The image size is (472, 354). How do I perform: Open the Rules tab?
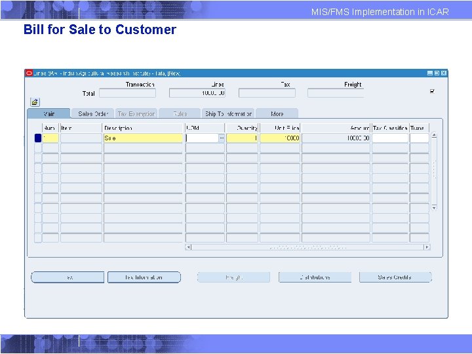click(x=180, y=114)
